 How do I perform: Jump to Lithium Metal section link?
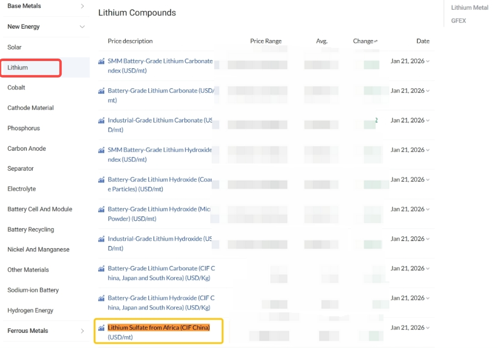(470, 8)
